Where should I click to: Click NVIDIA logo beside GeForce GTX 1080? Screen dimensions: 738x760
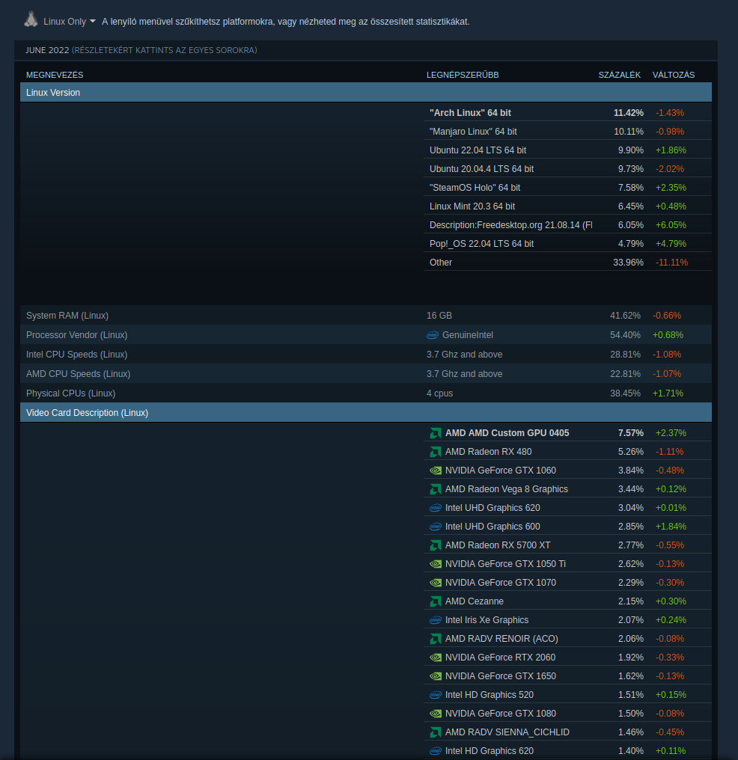tap(436, 714)
